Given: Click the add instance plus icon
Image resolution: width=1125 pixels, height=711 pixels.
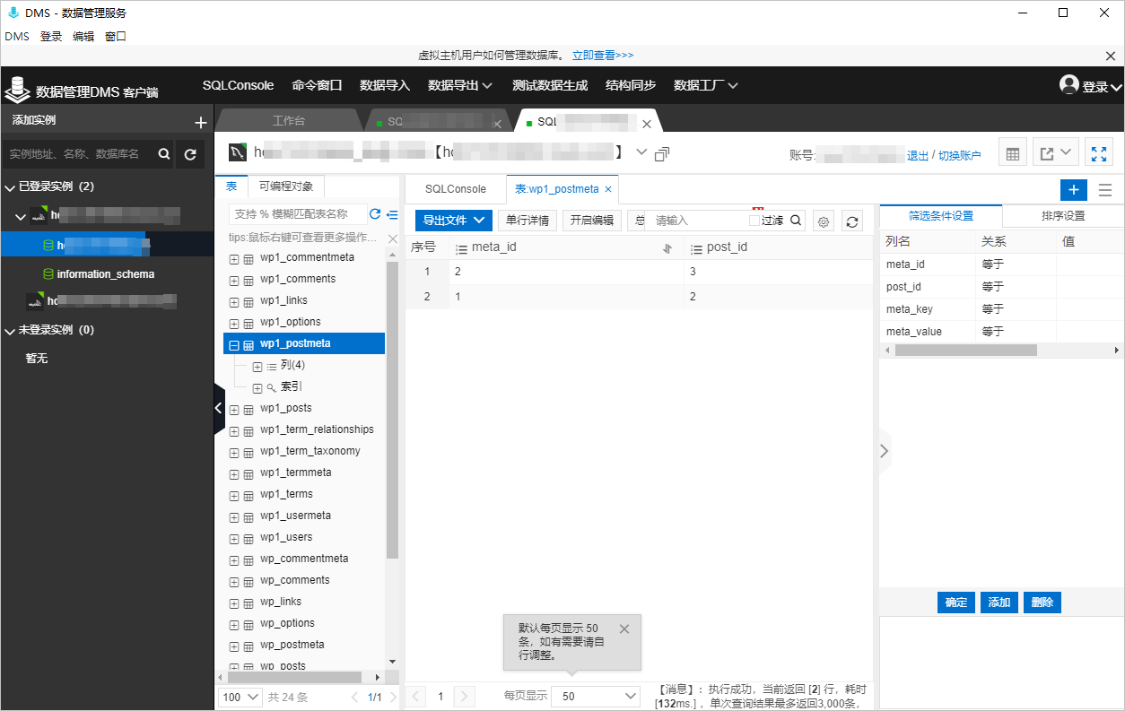Looking at the screenshot, I should [200, 122].
